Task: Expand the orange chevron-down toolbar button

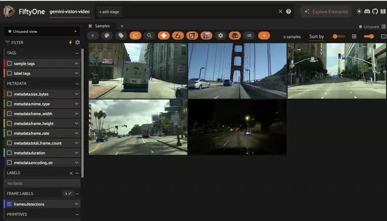Action: click(264, 35)
